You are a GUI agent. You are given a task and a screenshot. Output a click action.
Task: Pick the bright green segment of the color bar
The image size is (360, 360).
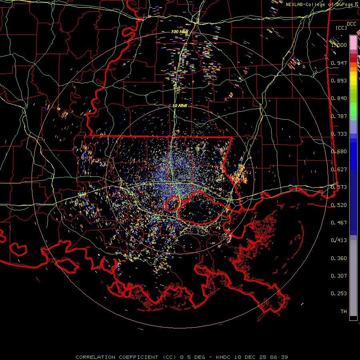point(353,109)
